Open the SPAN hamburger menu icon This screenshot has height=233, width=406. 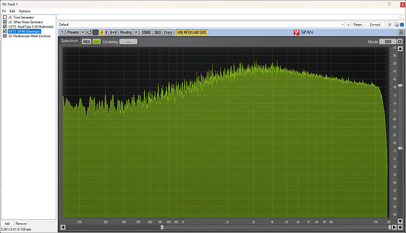[x=401, y=32]
